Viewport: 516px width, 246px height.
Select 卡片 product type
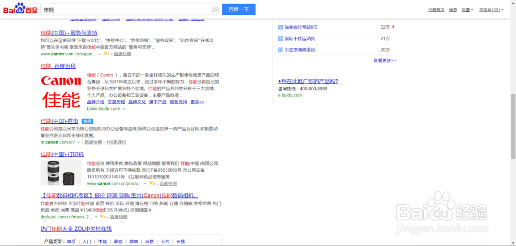tap(165, 241)
